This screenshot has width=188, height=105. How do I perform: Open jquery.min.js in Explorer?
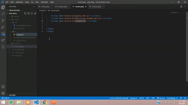21,41
